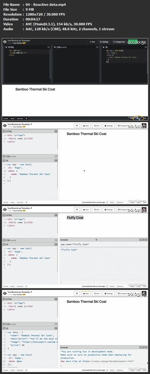This screenshot has height=374, width=150.
Task: Click heart icon in the last frame
Action: coord(77,293)
